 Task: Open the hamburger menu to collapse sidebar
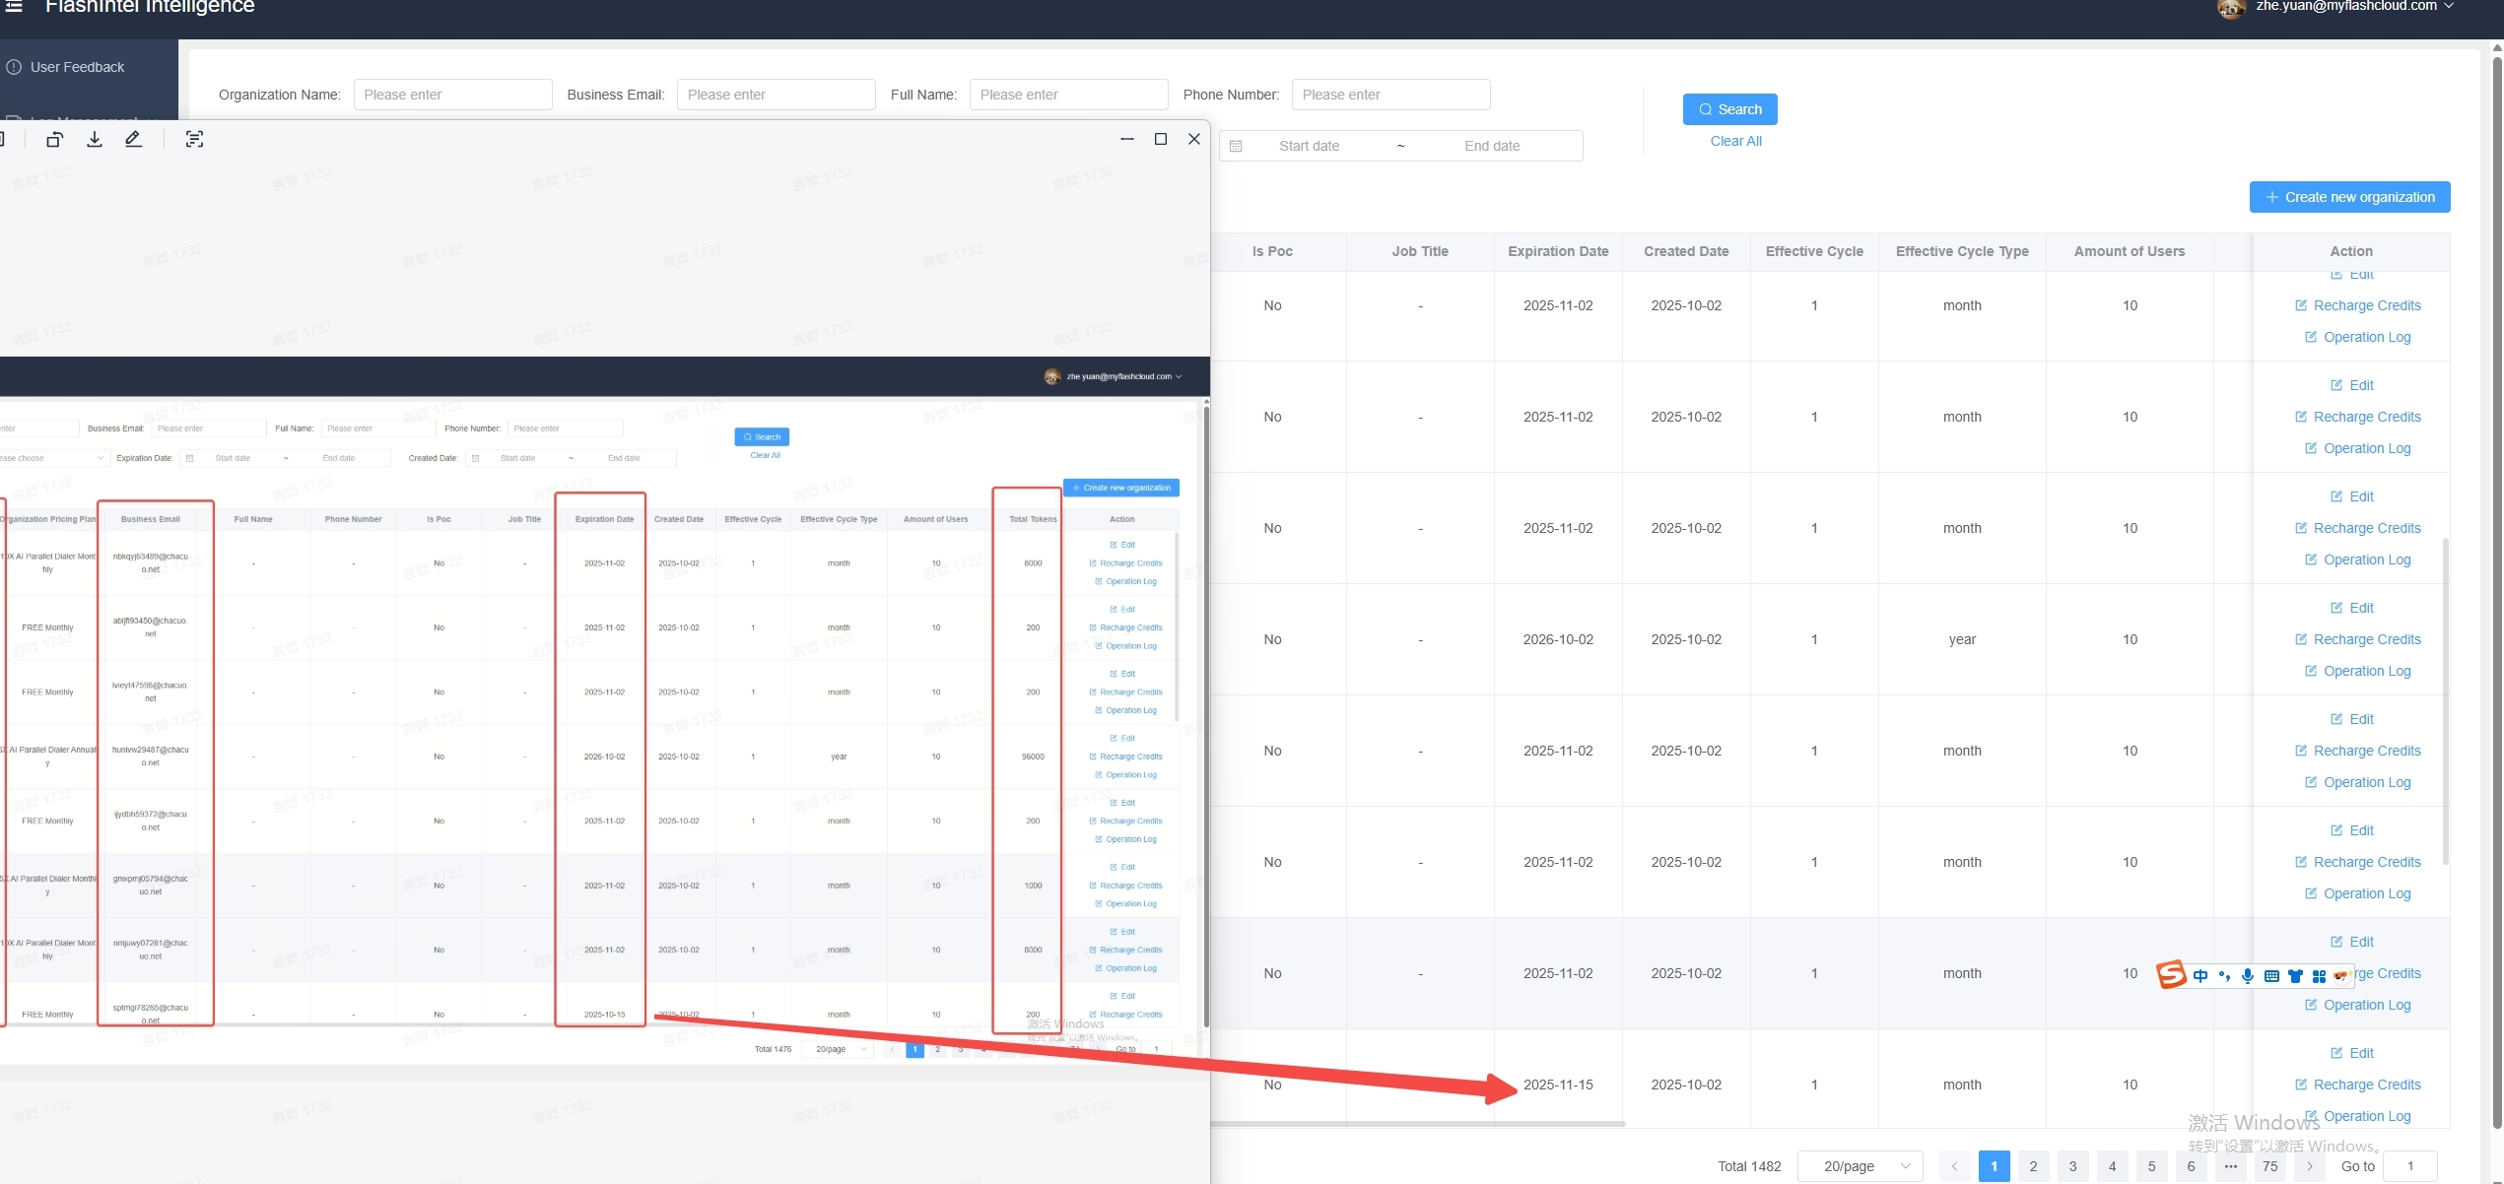[14, 6]
